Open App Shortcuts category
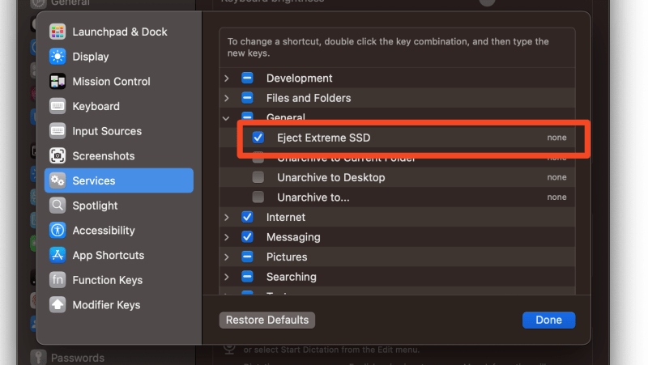Image resolution: width=648 pixels, height=365 pixels. 119,255
